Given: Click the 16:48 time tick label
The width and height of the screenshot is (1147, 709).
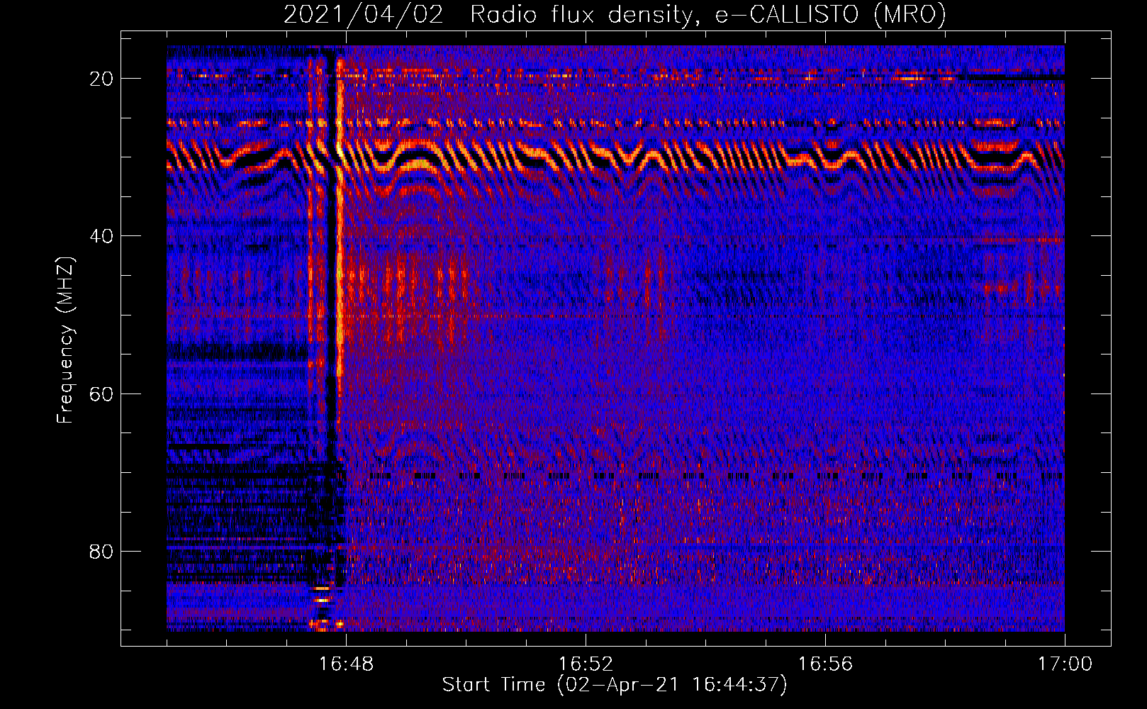Looking at the screenshot, I should (346, 664).
